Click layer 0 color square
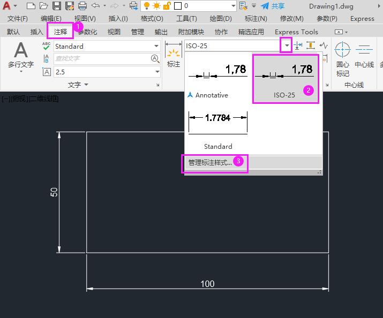The image size is (383, 318). point(178,6)
